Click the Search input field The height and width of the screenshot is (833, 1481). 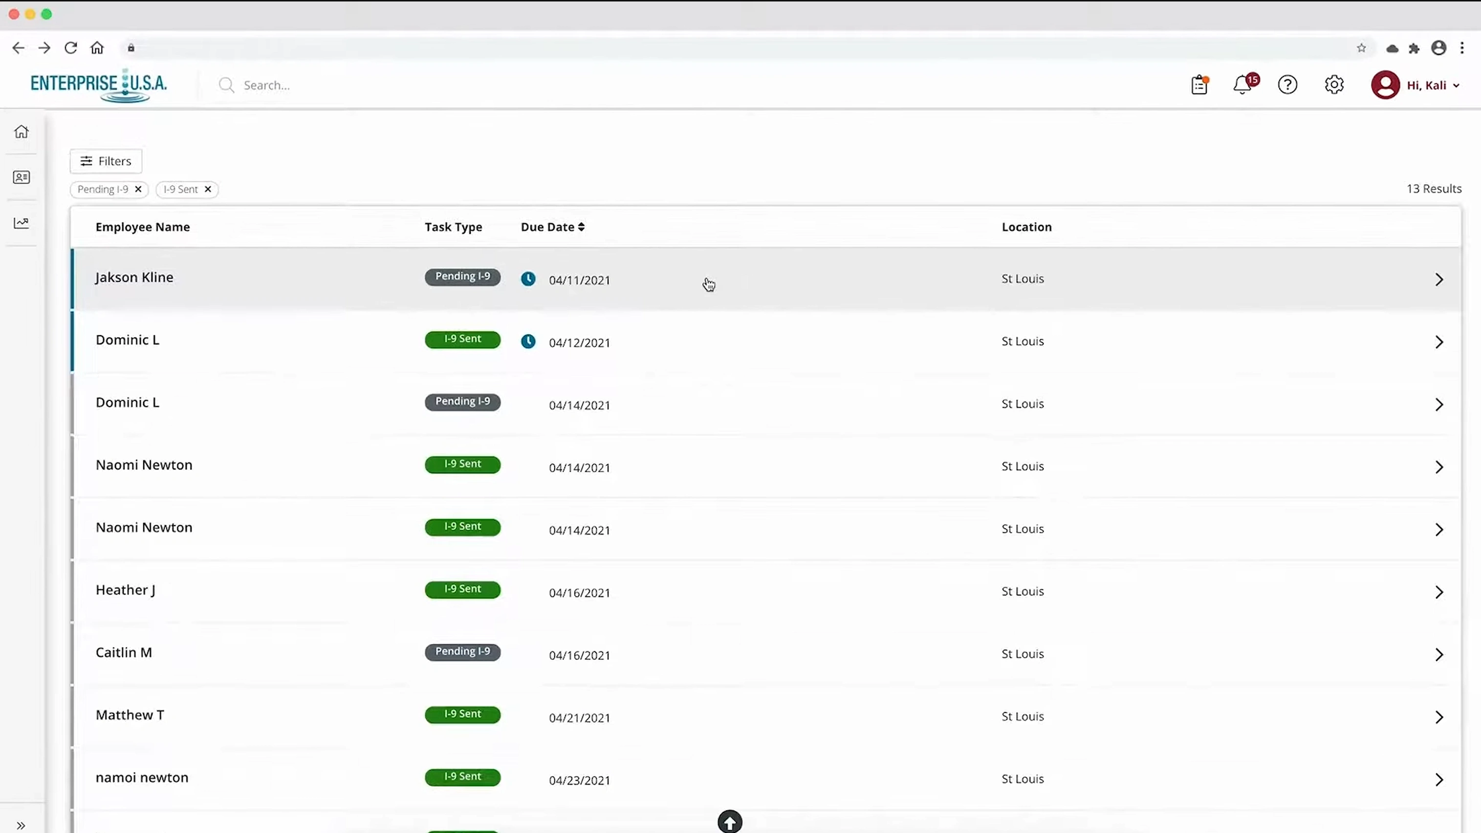[345, 85]
